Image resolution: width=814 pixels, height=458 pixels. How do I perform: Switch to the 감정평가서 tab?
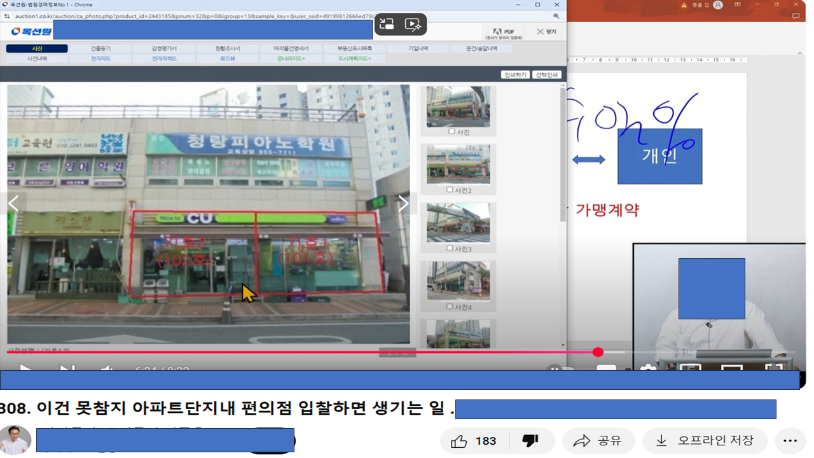coord(163,48)
